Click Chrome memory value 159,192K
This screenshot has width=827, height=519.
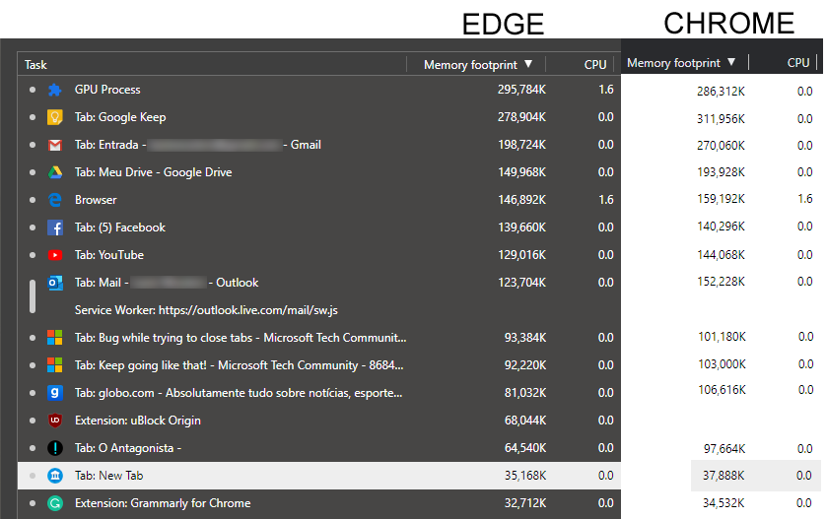click(x=721, y=199)
